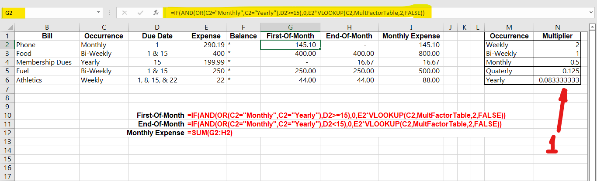Select row 12 header
597x181 pixels.
(7, 133)
